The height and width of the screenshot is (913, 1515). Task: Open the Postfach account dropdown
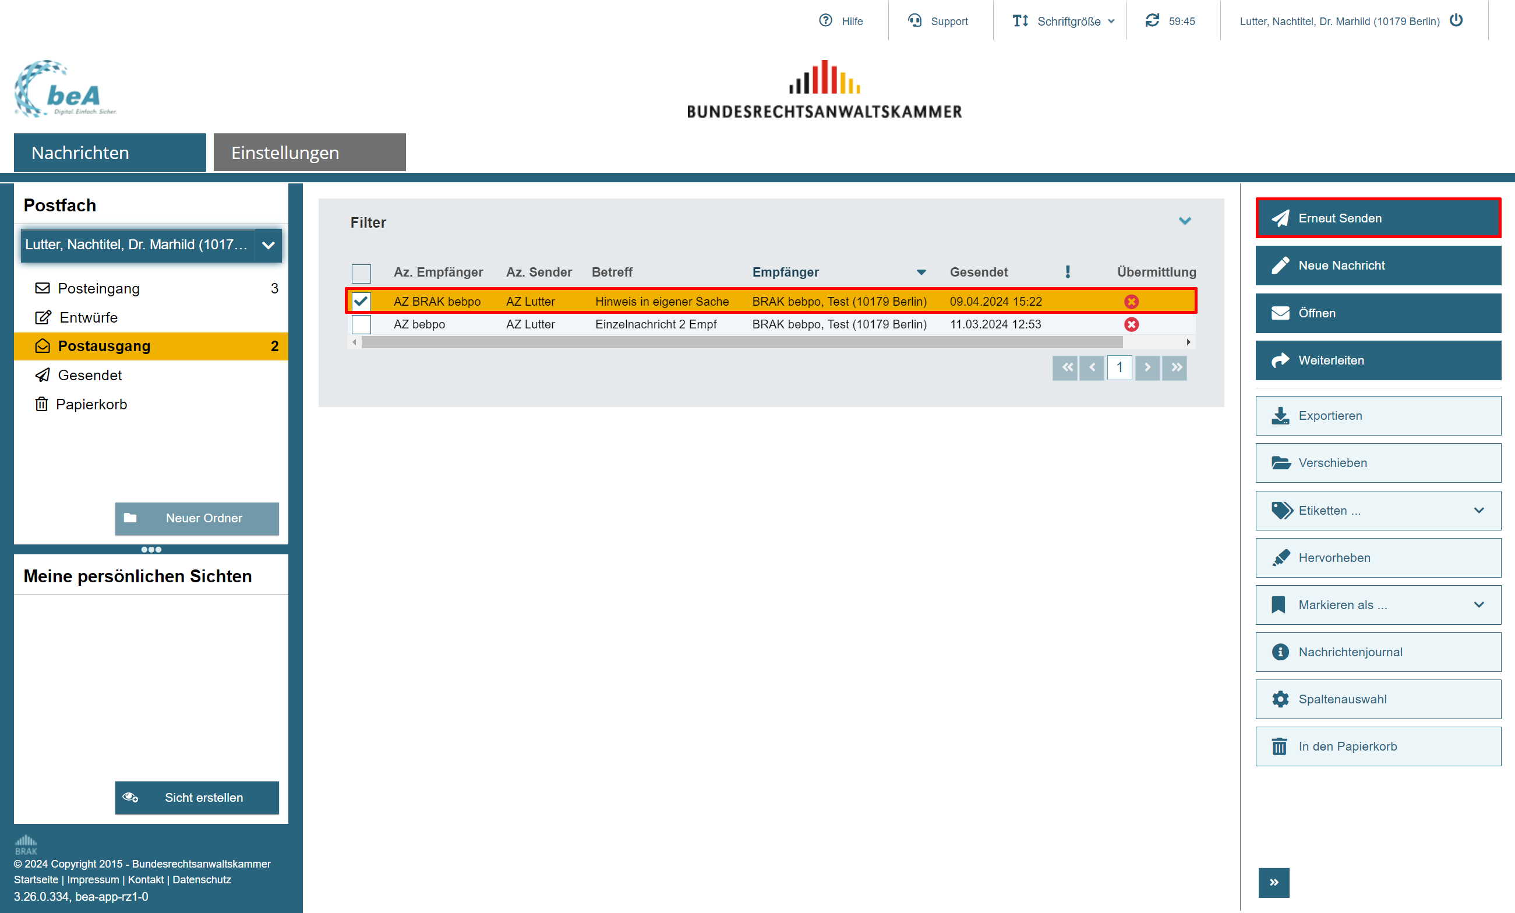click(x=268, y=245)
